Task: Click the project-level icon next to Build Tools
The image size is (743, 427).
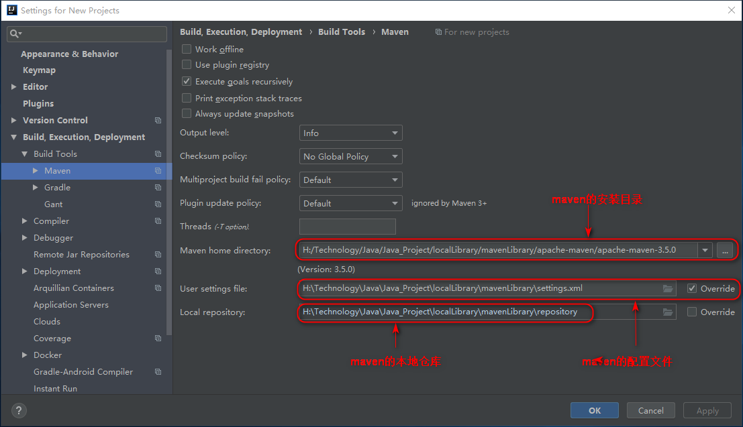Action: tap(158, 154)
